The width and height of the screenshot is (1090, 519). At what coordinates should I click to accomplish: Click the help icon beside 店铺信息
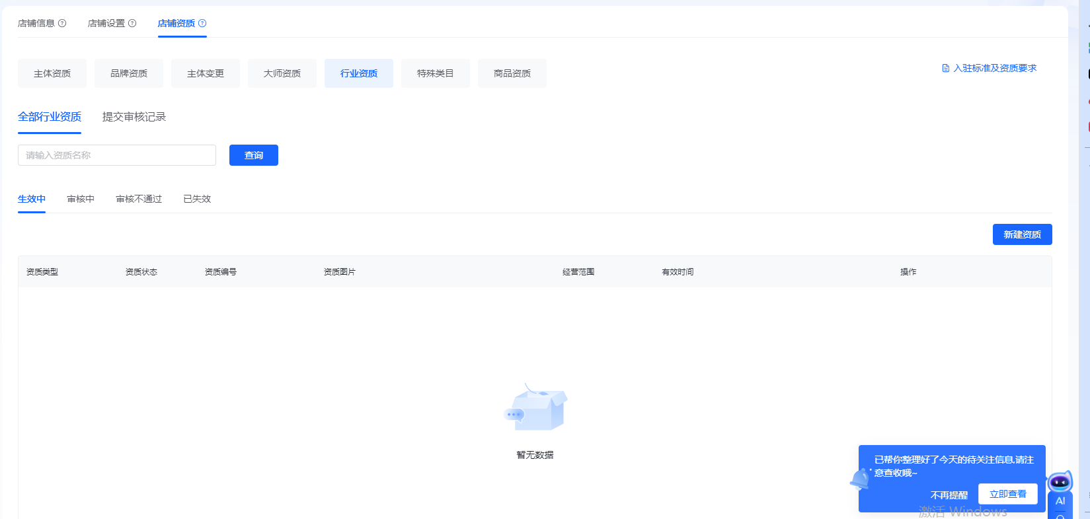62,23
